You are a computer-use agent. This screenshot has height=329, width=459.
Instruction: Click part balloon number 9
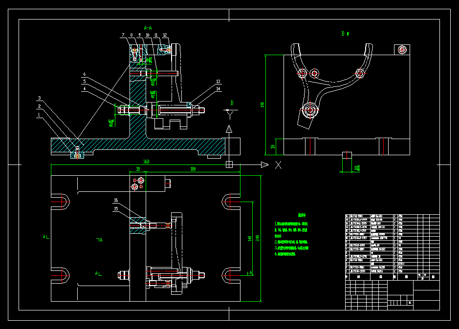[139, 35]
